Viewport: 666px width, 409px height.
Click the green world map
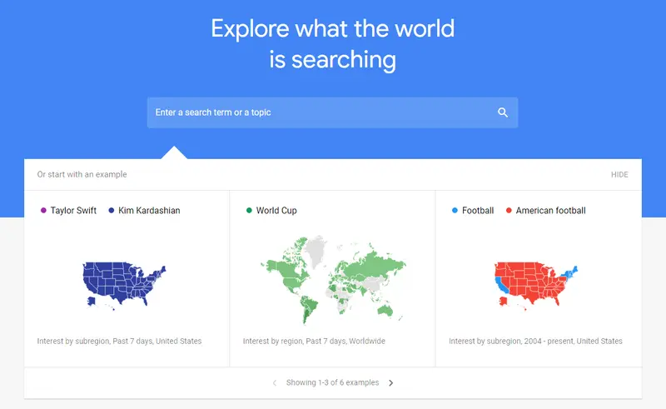pos(333,279)
